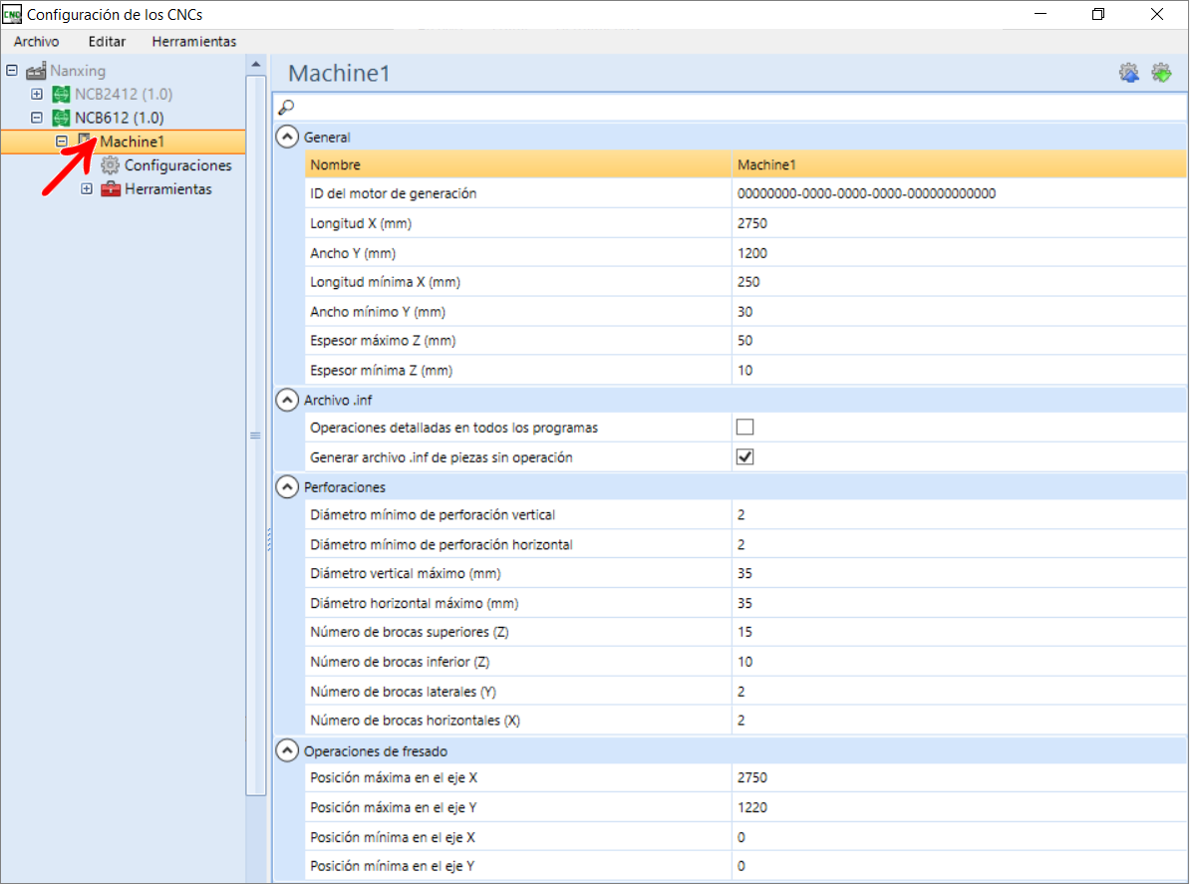The height and width of the screenshot is (885, 1191).
Task: Click Posición máxima en el eje X value
Action: (959, 778)
